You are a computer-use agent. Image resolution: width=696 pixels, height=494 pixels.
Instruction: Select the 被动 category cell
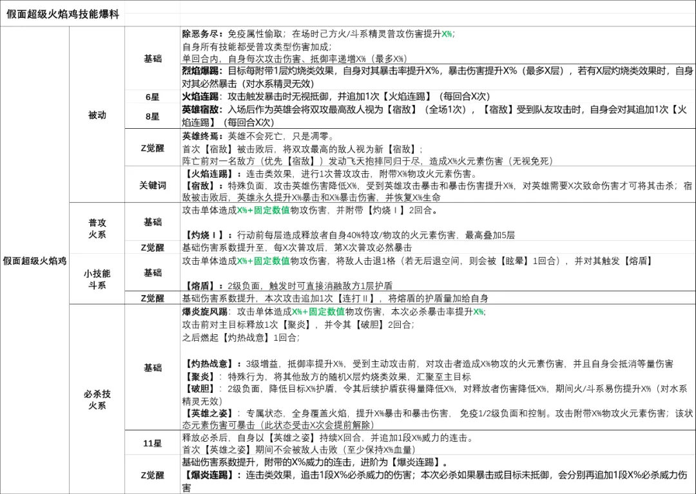pos(97,115)
